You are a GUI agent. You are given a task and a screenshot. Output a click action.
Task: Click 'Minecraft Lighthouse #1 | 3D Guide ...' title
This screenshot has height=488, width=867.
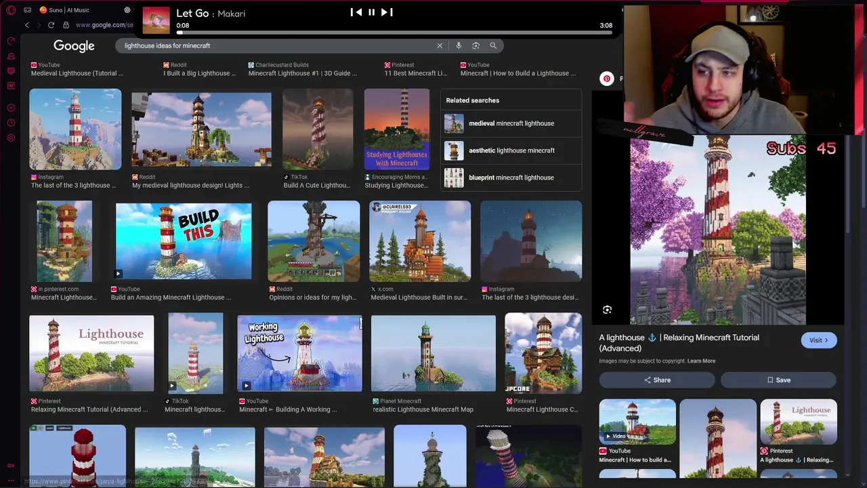coord(303,73)
